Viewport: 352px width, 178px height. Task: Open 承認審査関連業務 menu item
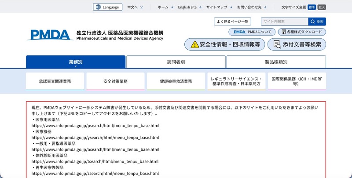coord(55,81)
